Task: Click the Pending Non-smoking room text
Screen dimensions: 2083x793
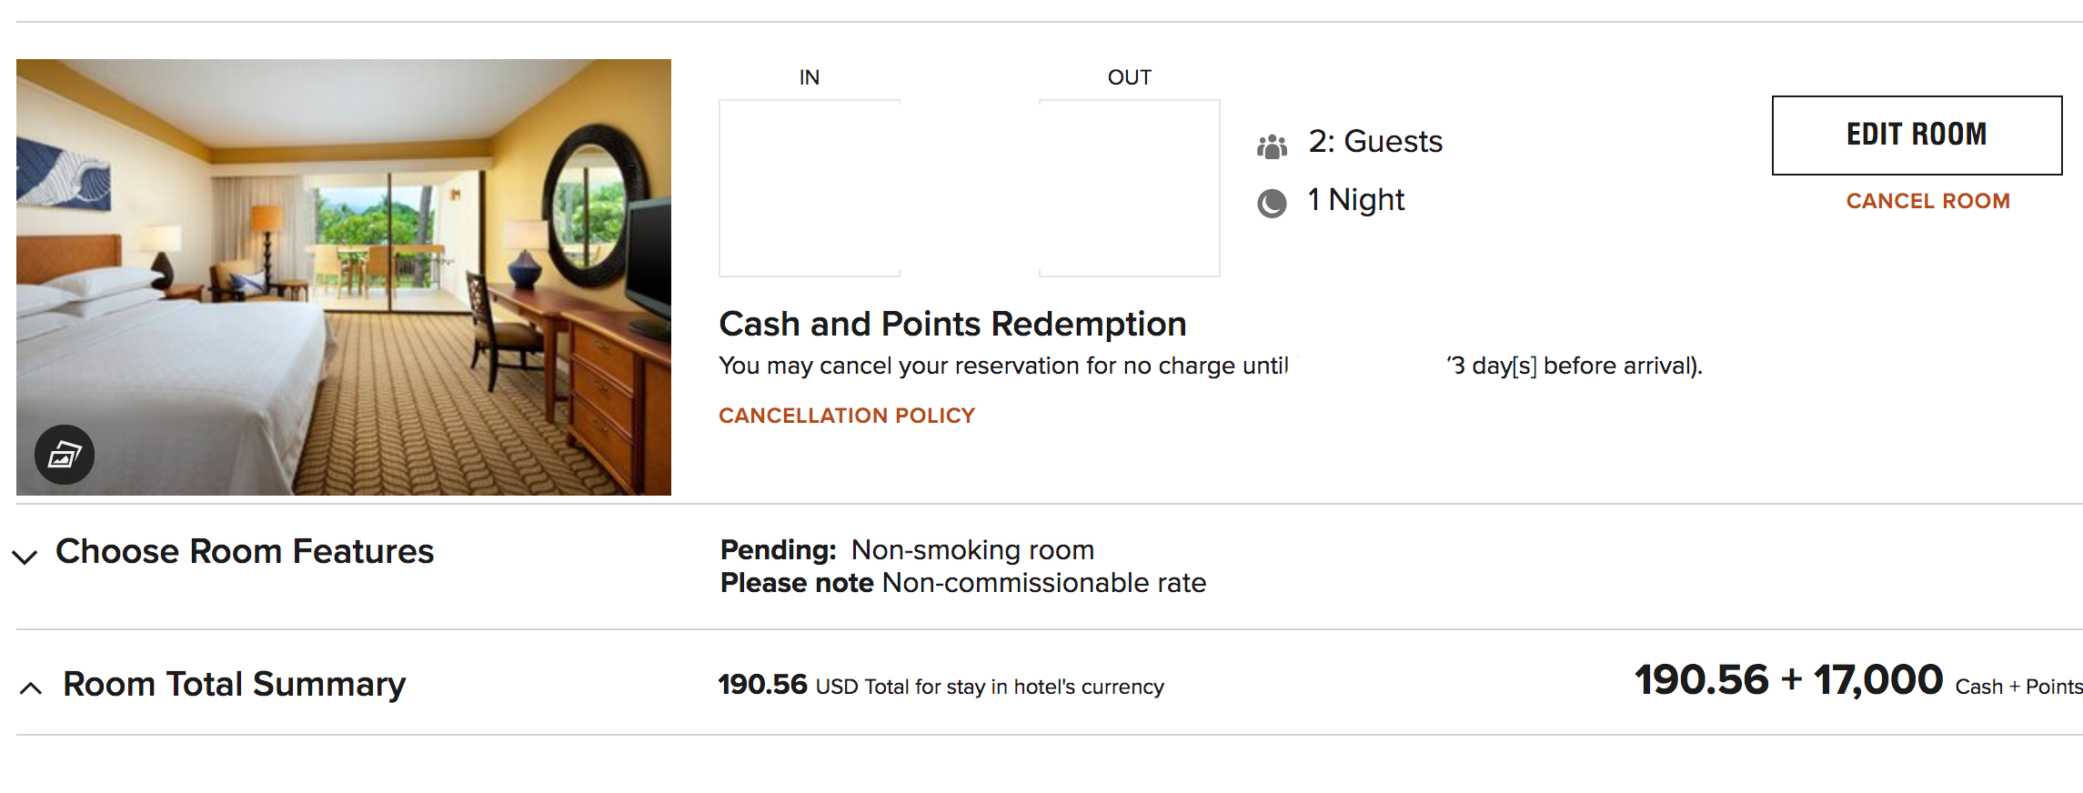Action: (x=907, y=550)
